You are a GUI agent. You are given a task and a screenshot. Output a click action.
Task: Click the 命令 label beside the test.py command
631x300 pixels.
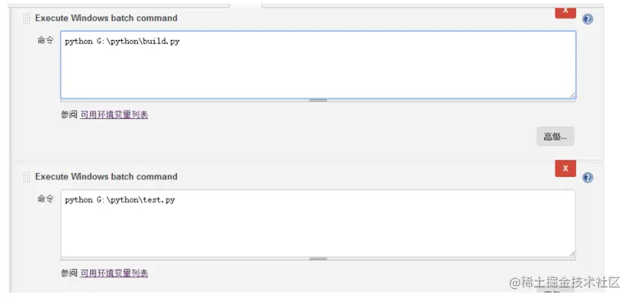pos(45,199)
